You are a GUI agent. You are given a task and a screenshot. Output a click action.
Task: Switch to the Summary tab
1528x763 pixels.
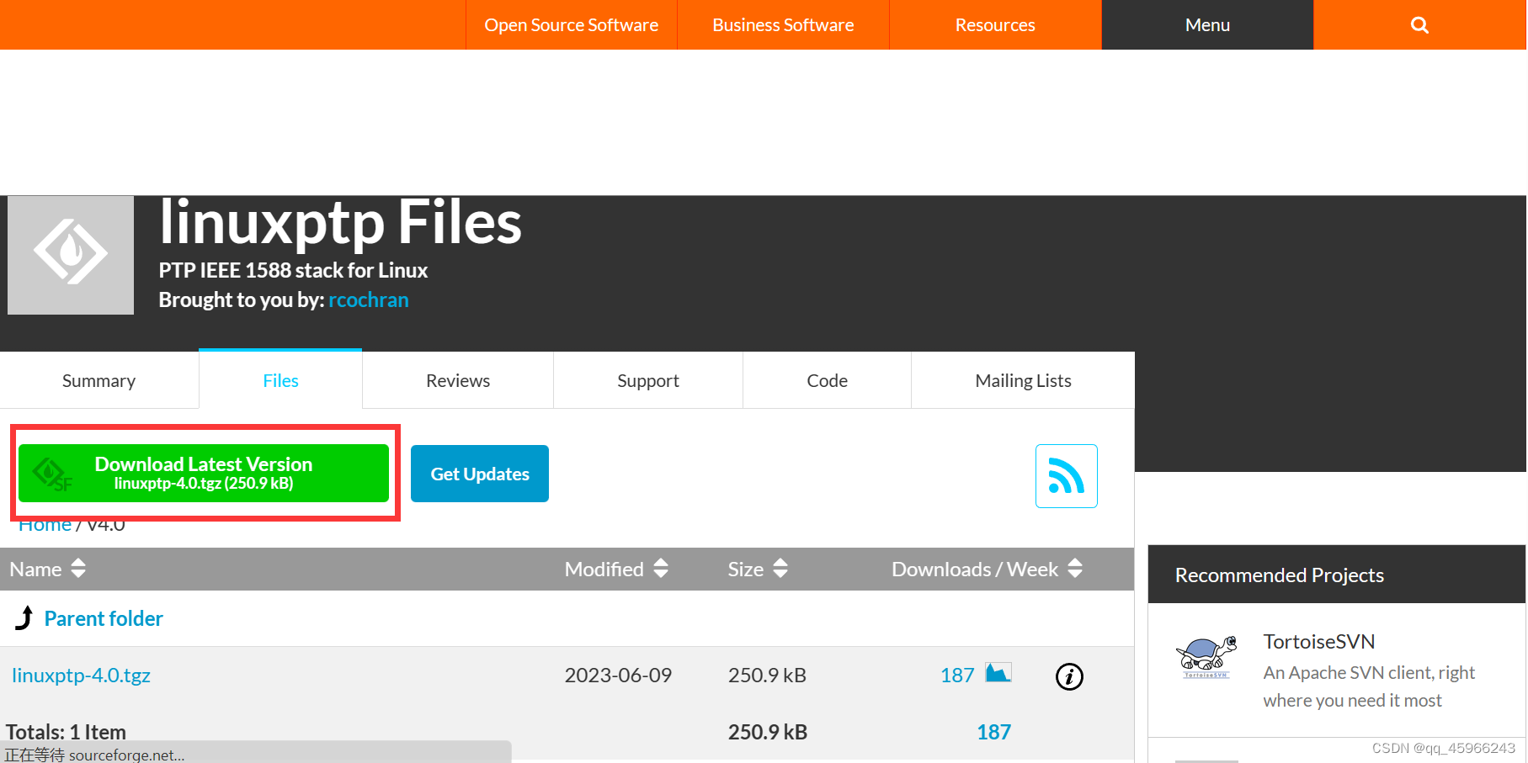99,380
